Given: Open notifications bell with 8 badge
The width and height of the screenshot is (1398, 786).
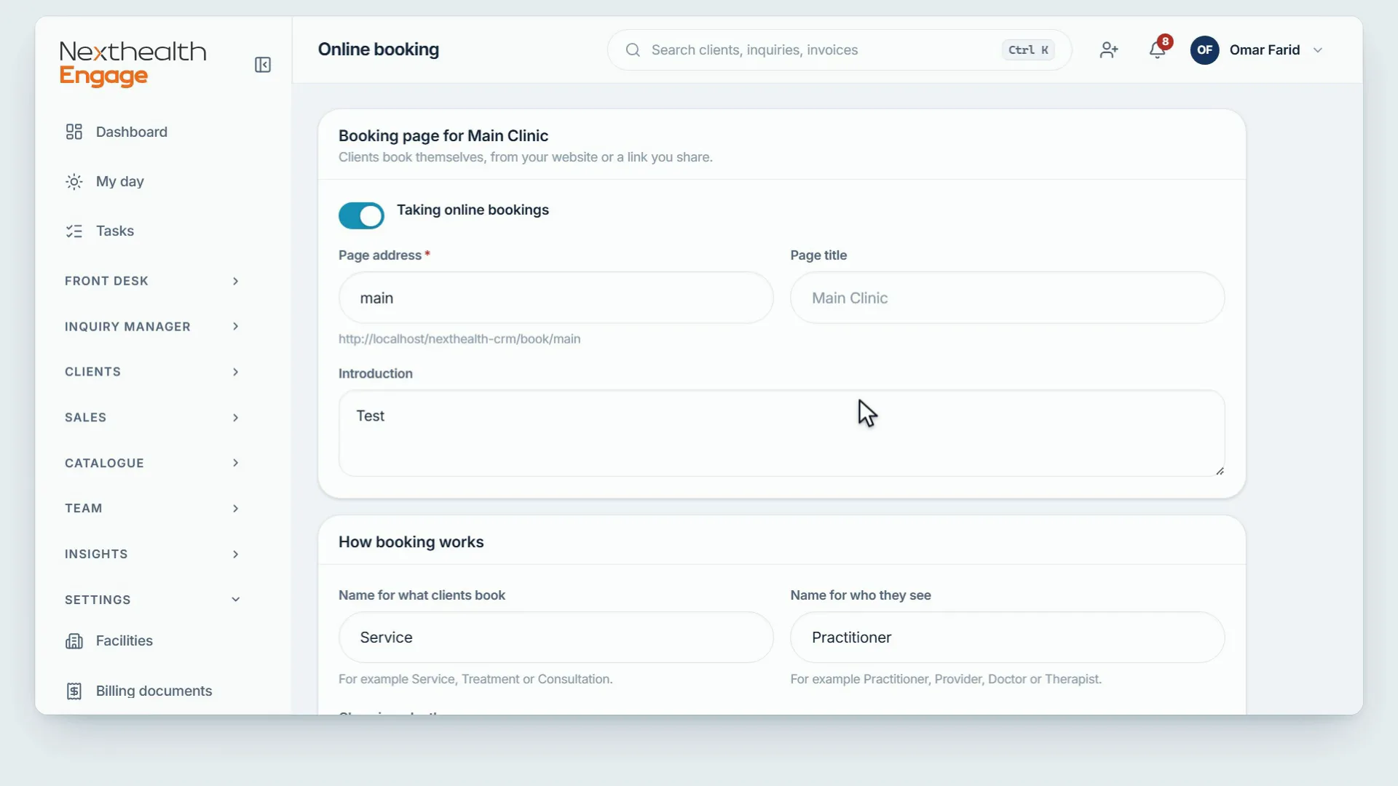Looking at the screenshot, I should tap(1159, 48).
